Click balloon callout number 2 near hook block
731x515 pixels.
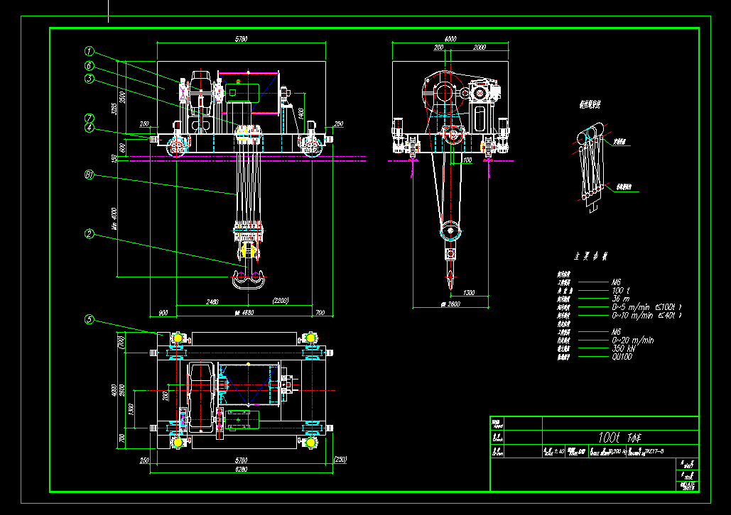(x=88, y=232)
